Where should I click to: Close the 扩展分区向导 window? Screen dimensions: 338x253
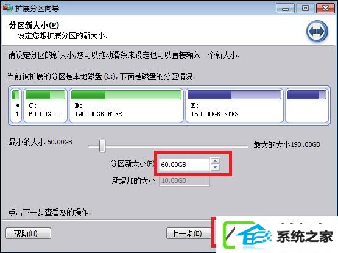[325, 9]
